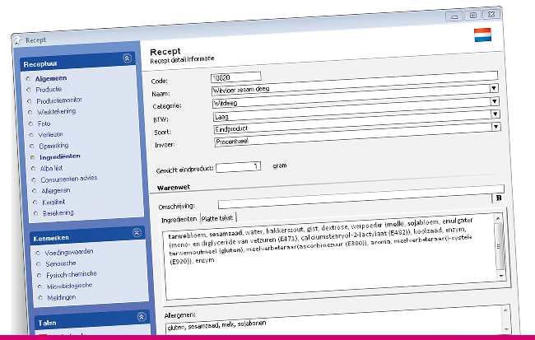Click the Invoer field showing Procentueel
Viewport: 535px width, 340px height.
(356, 136)
